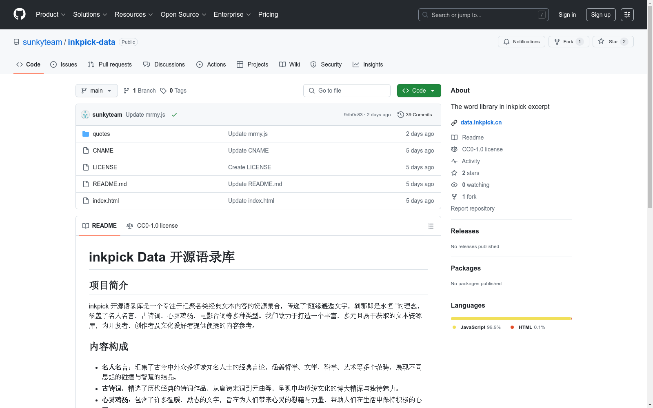This screenshot has height=408, width=653.
Task: Click the repository icon beside sunkyteam
Action: [16, 42]
